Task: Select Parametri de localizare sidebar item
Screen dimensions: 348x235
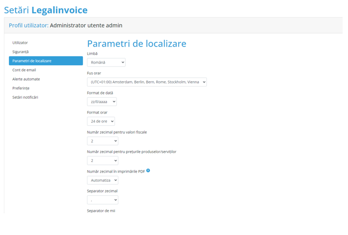Action: [x=46, y=61]
